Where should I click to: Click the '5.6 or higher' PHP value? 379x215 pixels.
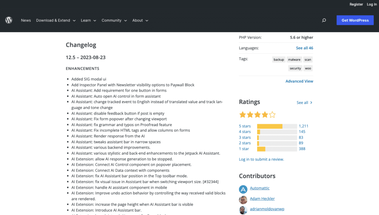click(301, 37)
